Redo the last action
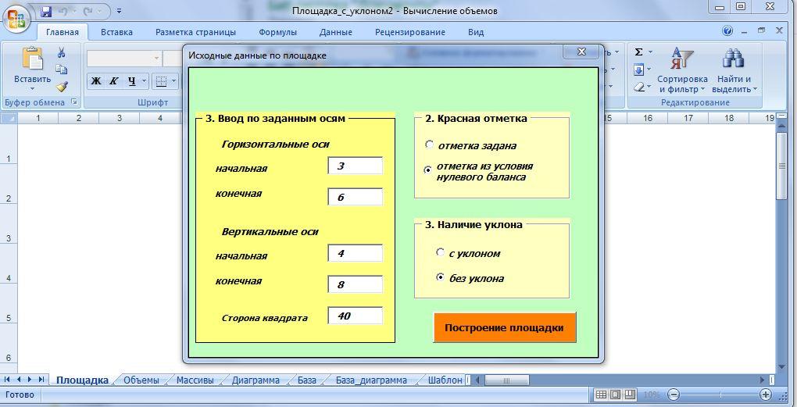Screen dimensions: 797x407 88,11
